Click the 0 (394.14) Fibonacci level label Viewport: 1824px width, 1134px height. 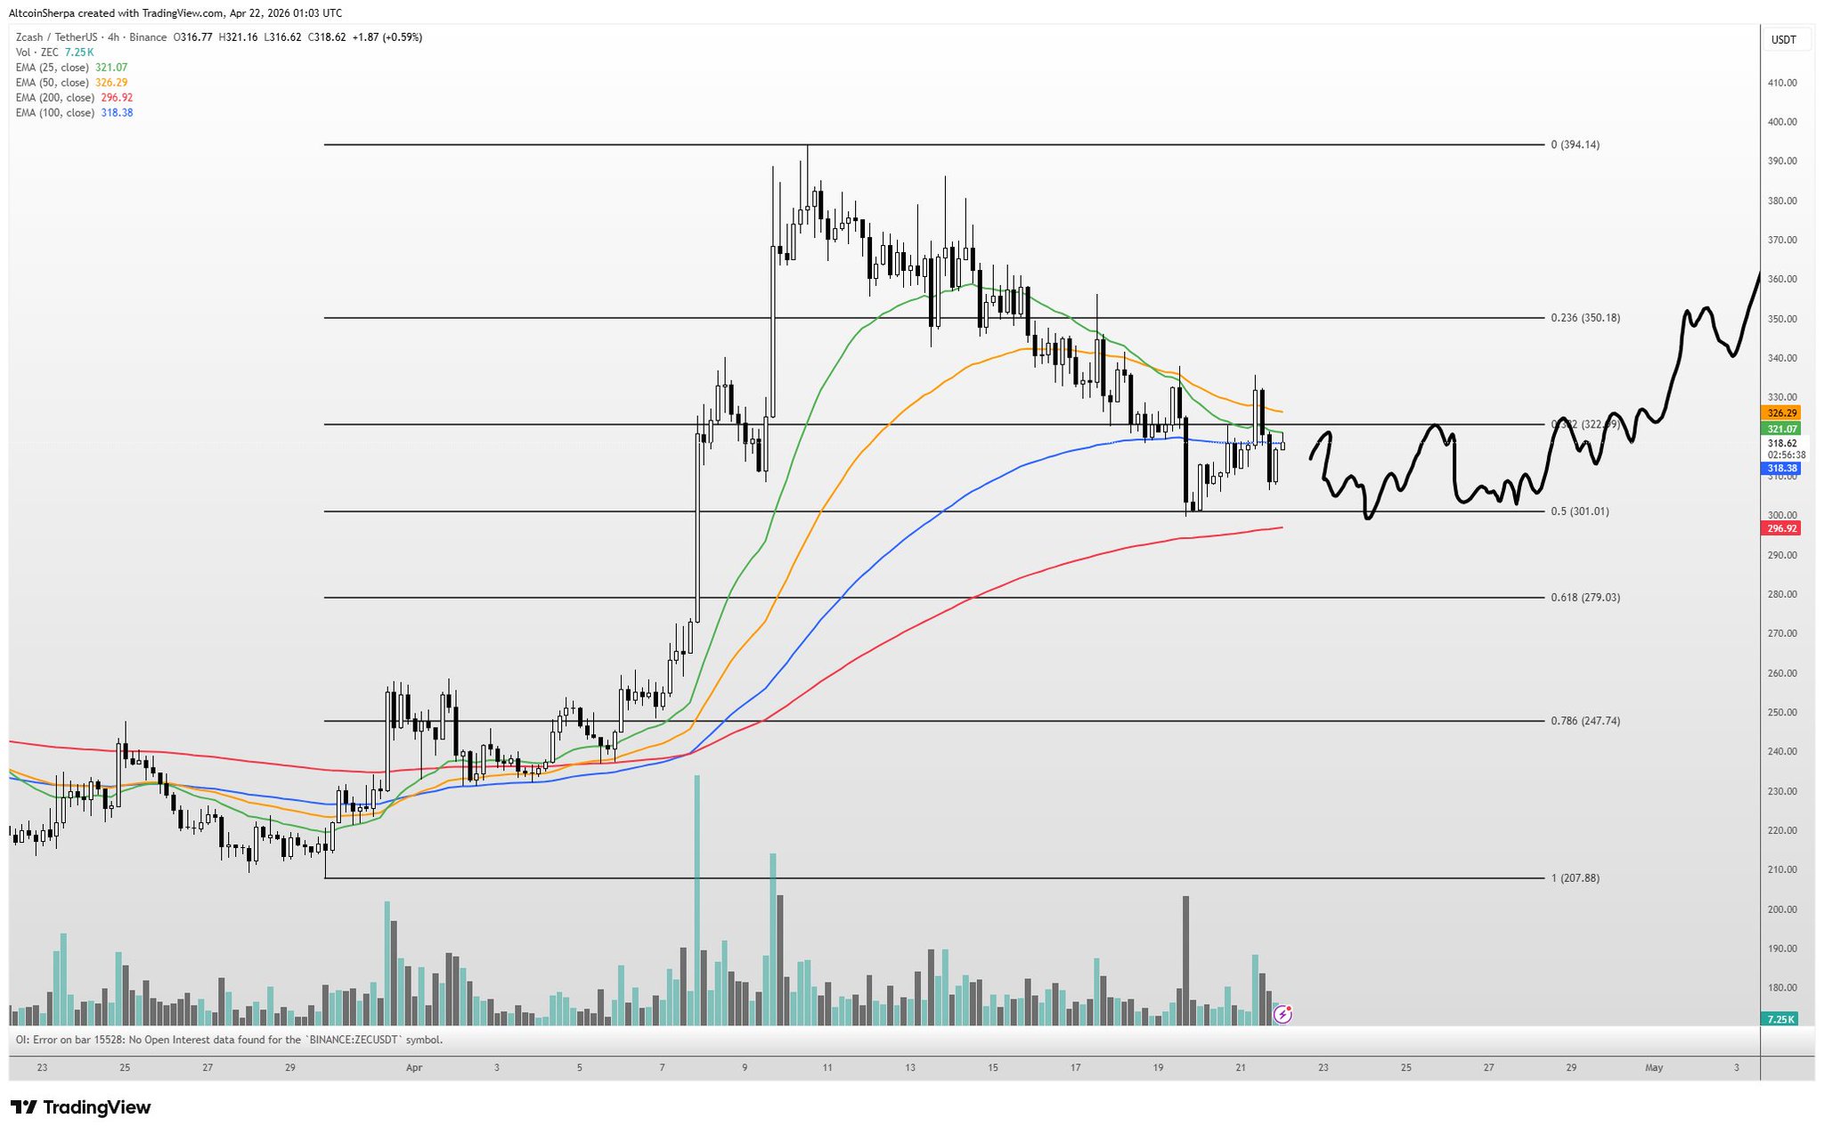(x=1575, y=144)
